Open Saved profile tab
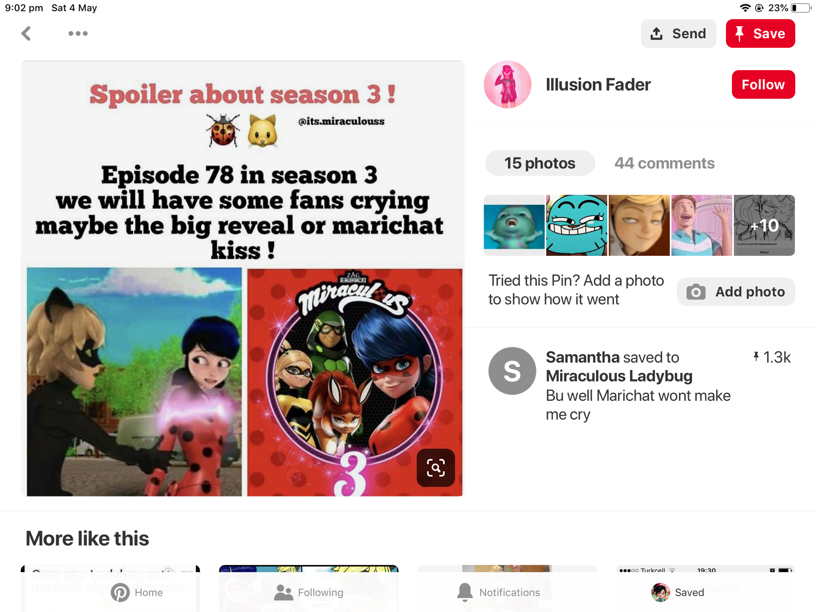816x612 pixels. tap(678, 592)
